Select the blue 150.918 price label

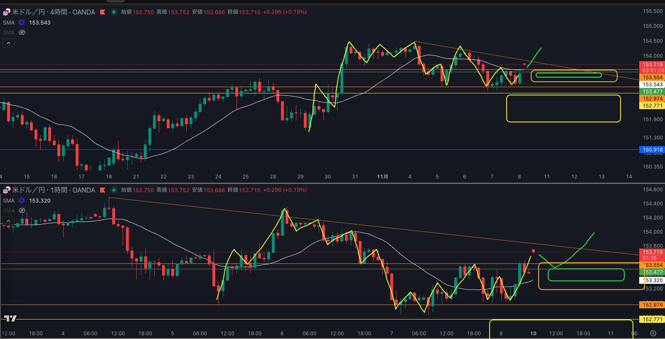652,149
